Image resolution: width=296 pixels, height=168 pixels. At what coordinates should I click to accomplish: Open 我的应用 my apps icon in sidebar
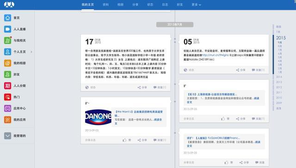pos(7,120)
